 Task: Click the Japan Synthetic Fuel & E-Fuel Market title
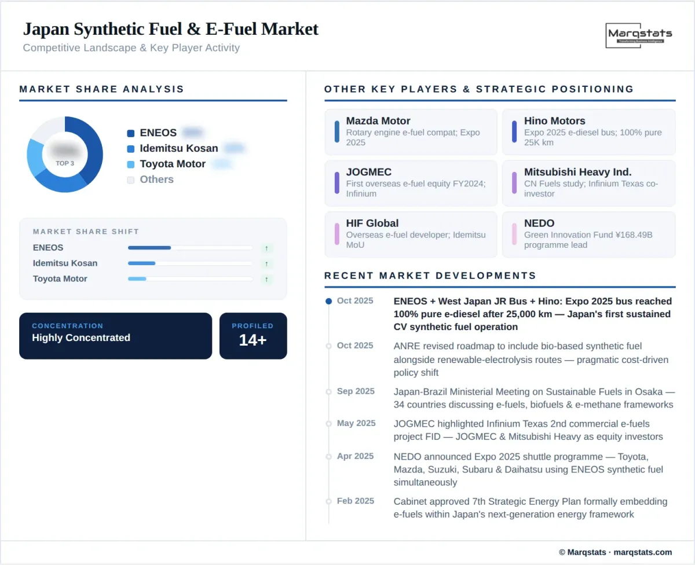(171, 29)
